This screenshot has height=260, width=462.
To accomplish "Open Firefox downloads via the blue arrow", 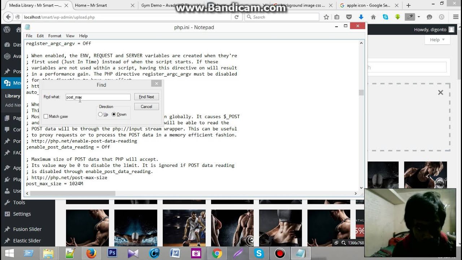I will (361, 17).
